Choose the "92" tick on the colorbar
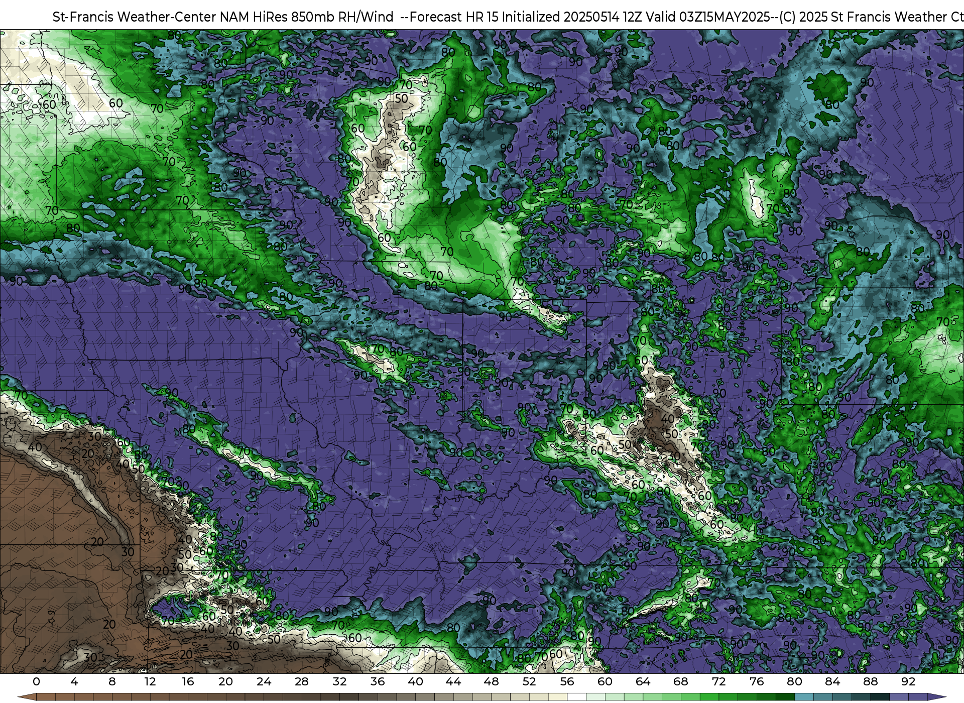The height and width of the screenshot is (703, 964). click(908, 681)
